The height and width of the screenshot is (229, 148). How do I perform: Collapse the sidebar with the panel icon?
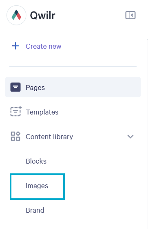coord(130,15)
